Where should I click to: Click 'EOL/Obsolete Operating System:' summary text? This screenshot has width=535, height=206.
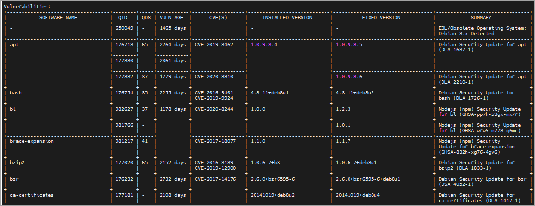pos(482,28)
